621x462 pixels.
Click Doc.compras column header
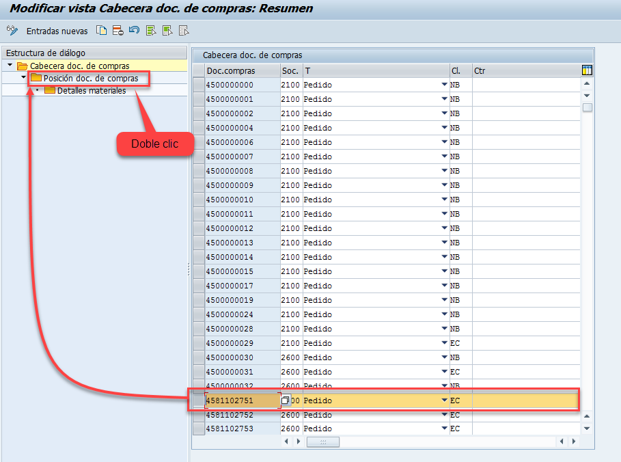coord(243,70)
